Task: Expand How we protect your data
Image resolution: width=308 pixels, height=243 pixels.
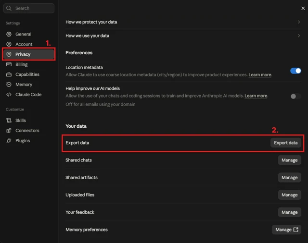Action: tap(183, 22)
